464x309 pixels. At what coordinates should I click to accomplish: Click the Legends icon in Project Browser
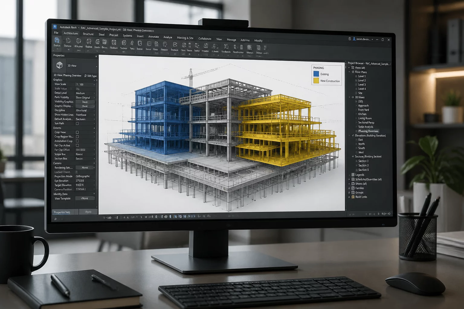[x=353, y=175]
